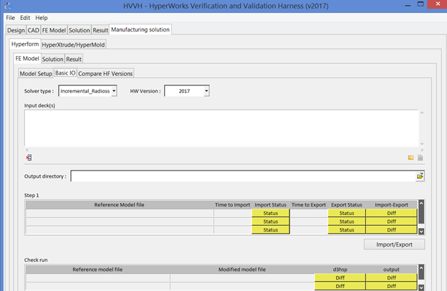Click first Import Status button in Step 1
This screenshot has width=447, height=291.
(271, 213)
